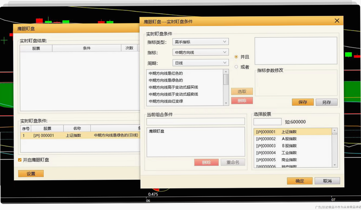
Task: Toggle the 开启鹰眼盯盘 checkbox
Action: [x=20, y=160]
